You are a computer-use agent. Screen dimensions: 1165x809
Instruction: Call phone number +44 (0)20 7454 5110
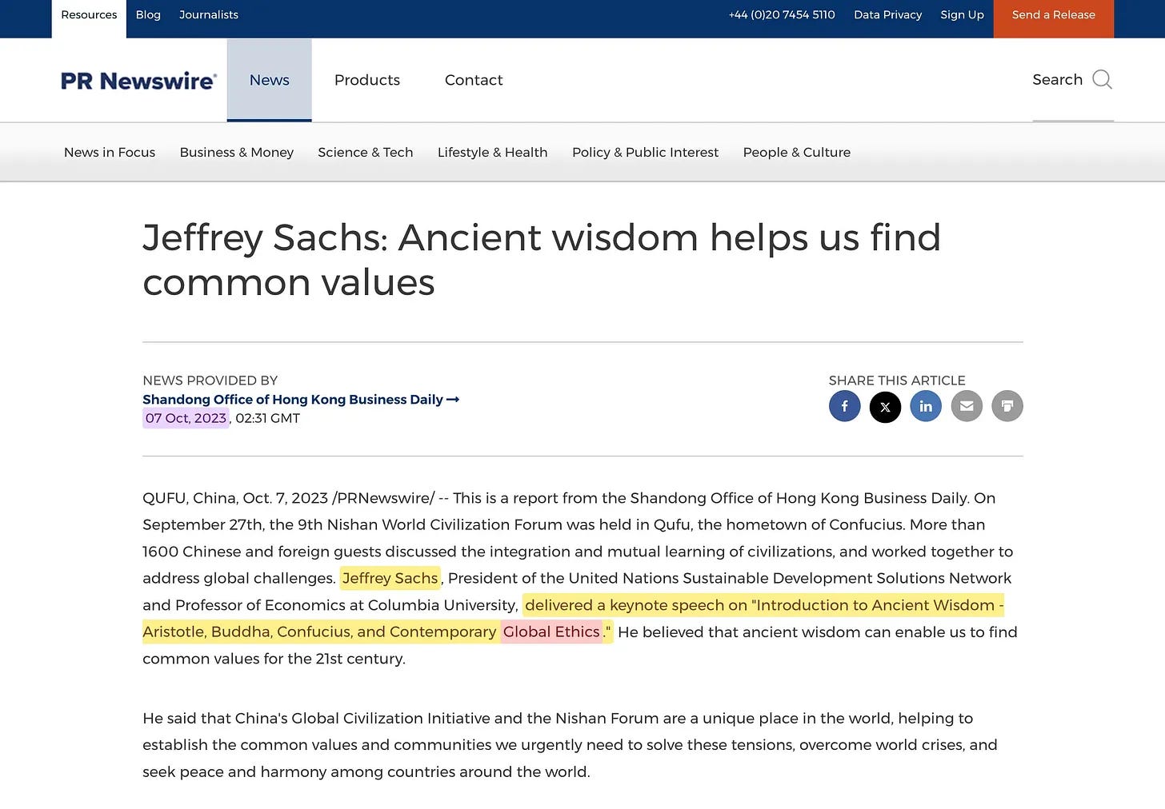(782, 15)
